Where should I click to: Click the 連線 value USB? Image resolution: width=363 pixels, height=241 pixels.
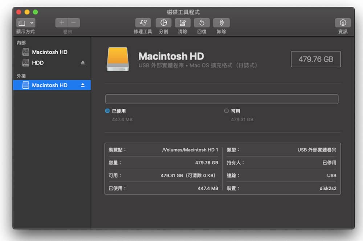[332, 176]
